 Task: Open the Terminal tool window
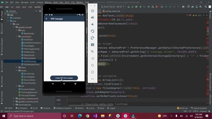pyautogui.click(x=45, y=108)
